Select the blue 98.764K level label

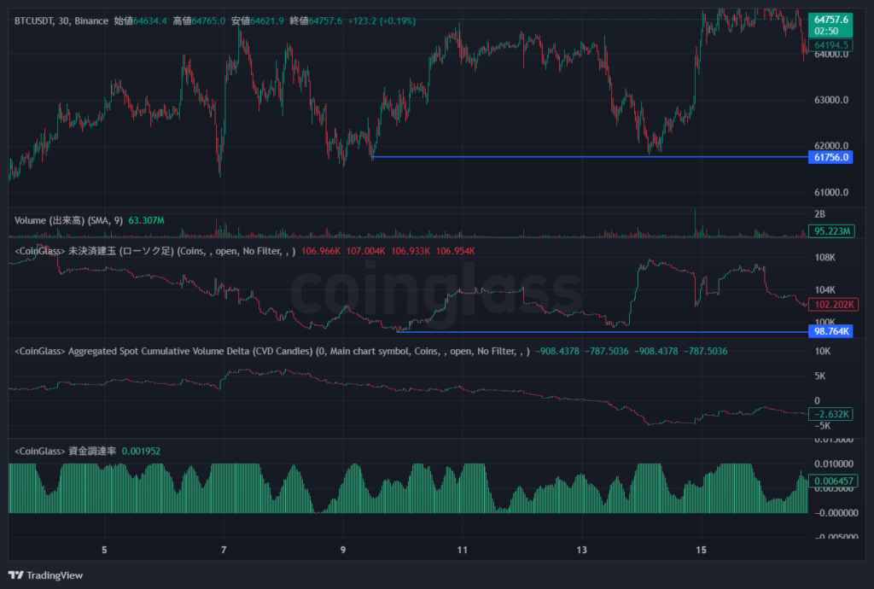(830, 331)
